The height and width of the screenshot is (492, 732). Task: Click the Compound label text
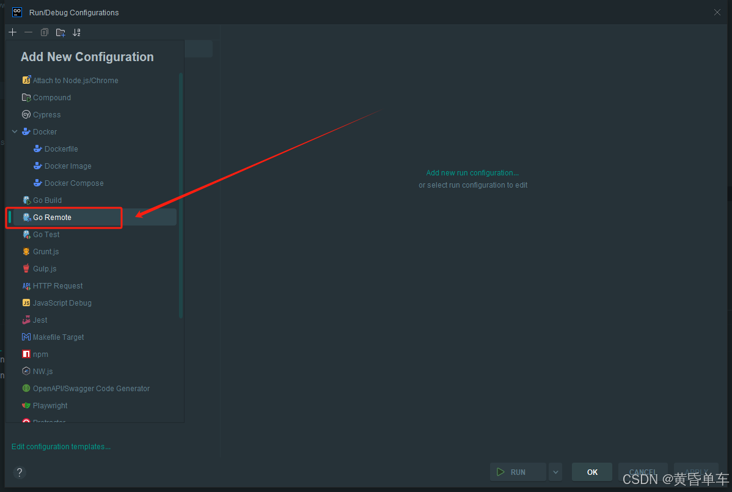pos(52,98)
